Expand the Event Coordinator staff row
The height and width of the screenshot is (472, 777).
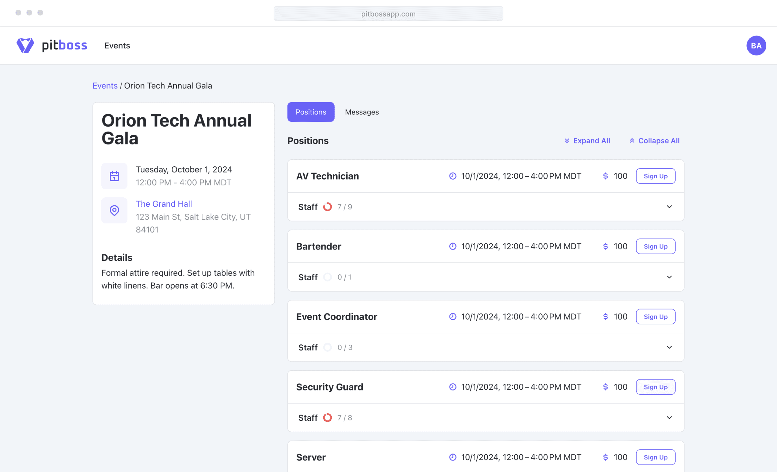click(669, 347)
